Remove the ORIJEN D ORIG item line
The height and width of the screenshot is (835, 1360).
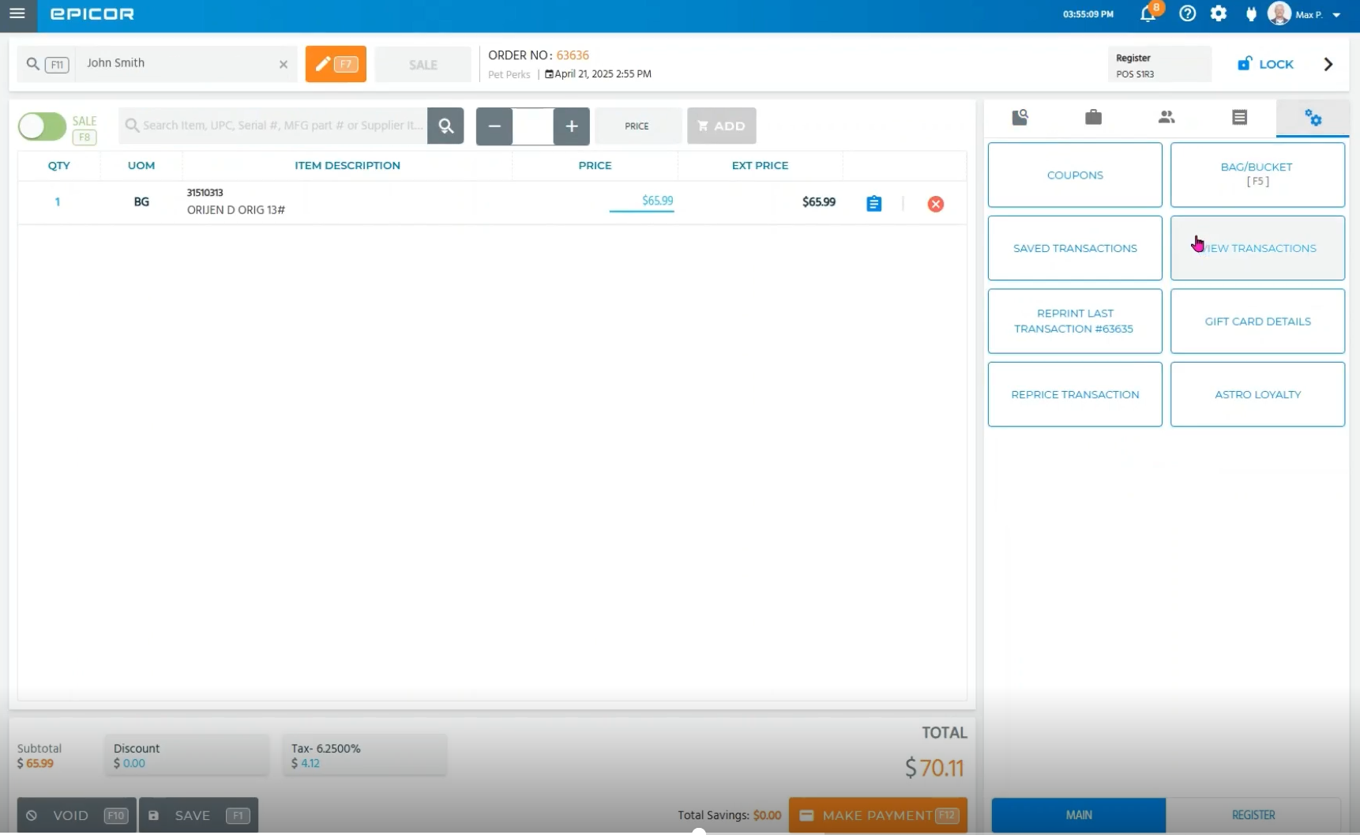(x=935, y=204)
